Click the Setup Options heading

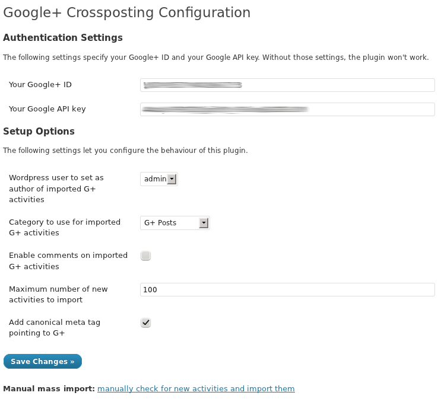(x=39, y=131)
